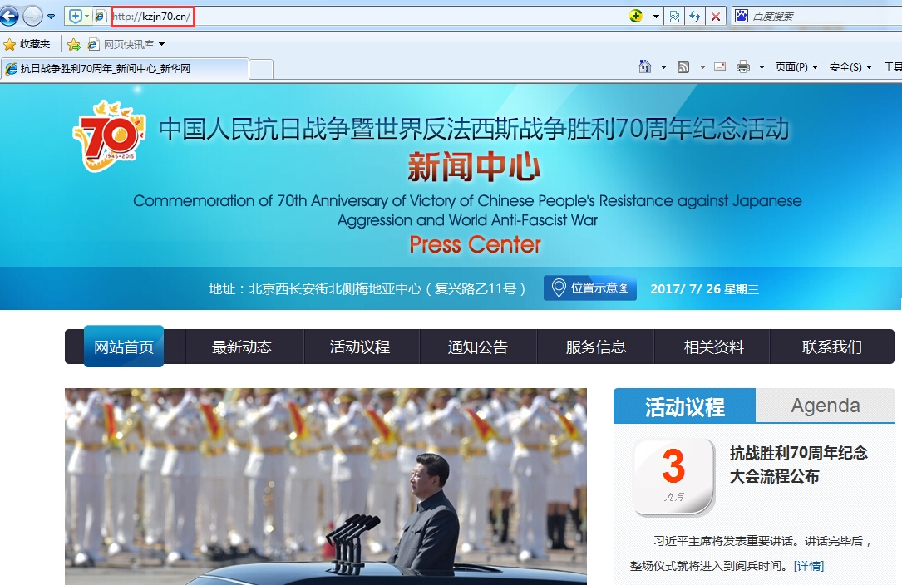The width and height of the screenshot is (902, 585).
Task: Expand the 网页快讯库 dropdown
Action: click(x=161, y=44)
